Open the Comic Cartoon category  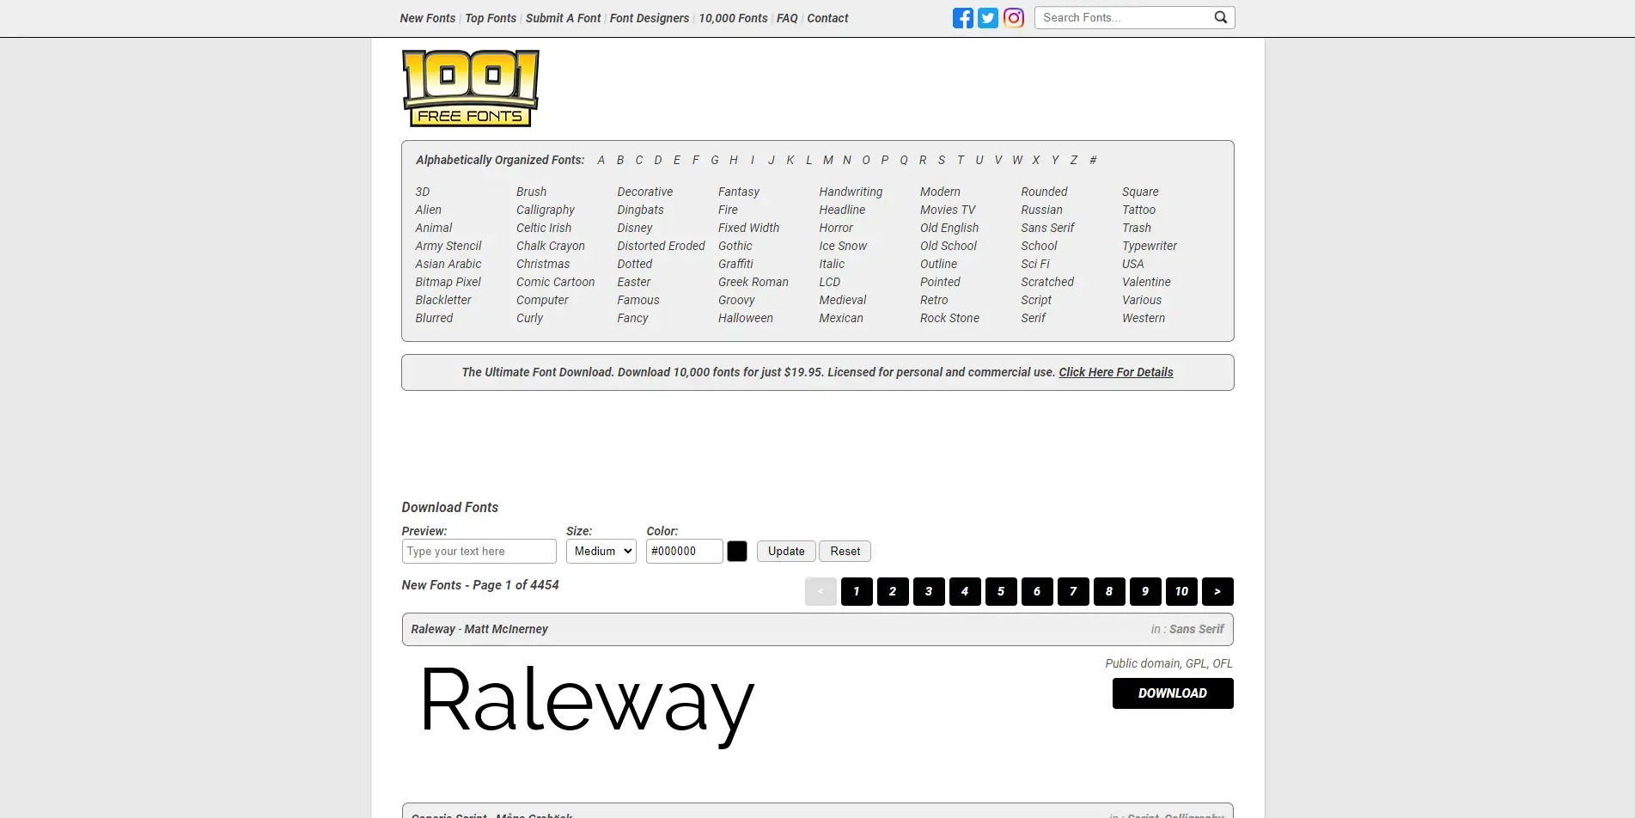pos(555,282)
